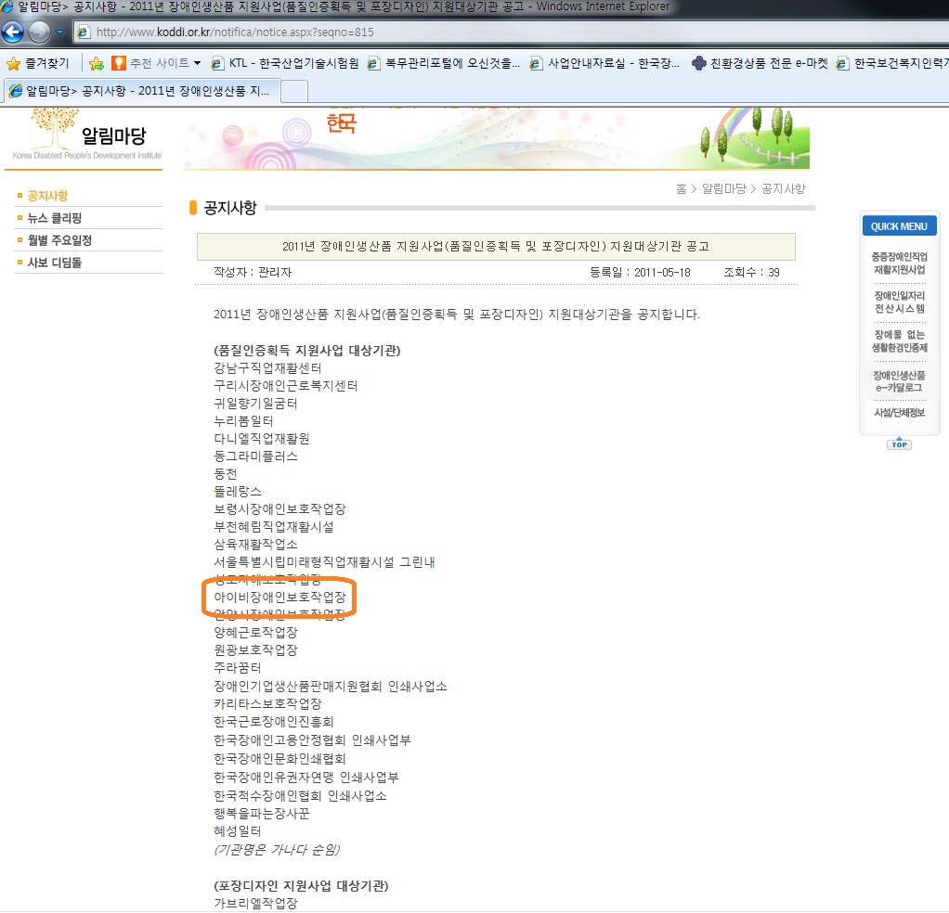This screenshot has width=949, height=913.
Task: Click the 한국근로장애인진흥회 list entry
Action: pyautogui.click(x=274, y=722)
